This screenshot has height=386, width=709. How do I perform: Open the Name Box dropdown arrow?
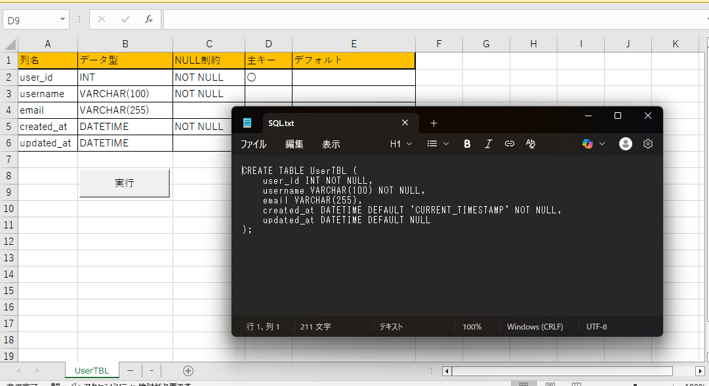(x=63, y=20)
